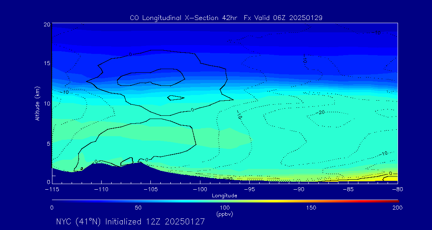This screenshot has height=230, width=432.
Task: Click the "Altitude (km)" y-axis label
Action: pyautogui.click(x=37, y=103)
